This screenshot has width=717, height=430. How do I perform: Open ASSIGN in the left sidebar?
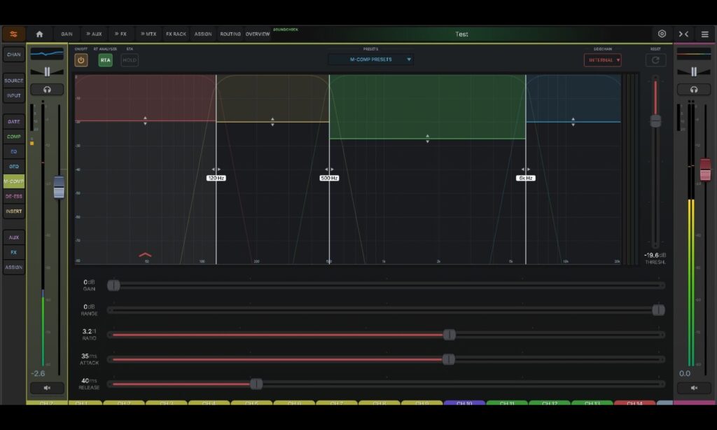(14, 267)
